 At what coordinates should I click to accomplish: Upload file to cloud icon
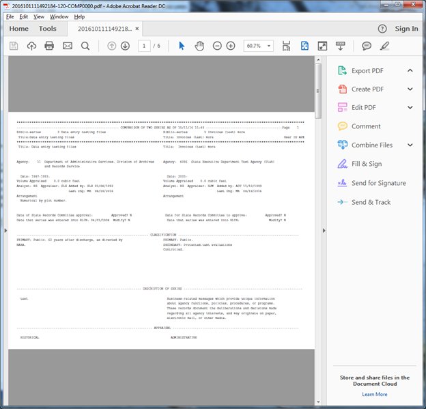click(31, 46)
